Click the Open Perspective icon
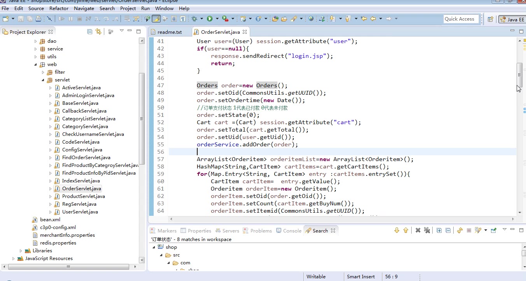This screenshot has width=526, height=281. [x=491, y=19]
